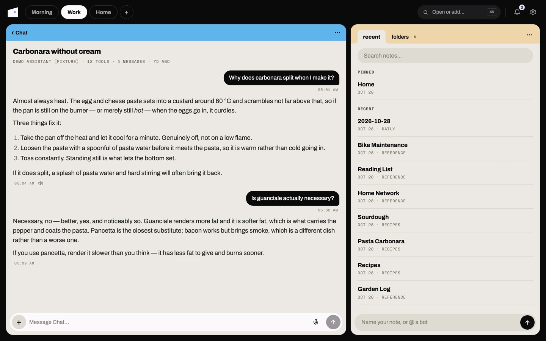
Task: Click the app logo in the top bar
Action: [13, 12]
